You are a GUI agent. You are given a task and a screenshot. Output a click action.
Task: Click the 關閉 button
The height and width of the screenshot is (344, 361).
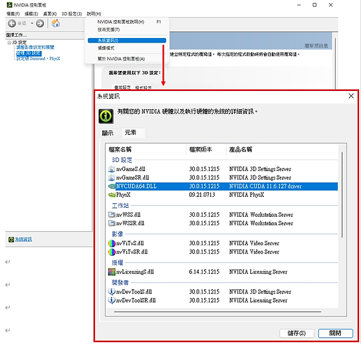[x=335, y=333]
